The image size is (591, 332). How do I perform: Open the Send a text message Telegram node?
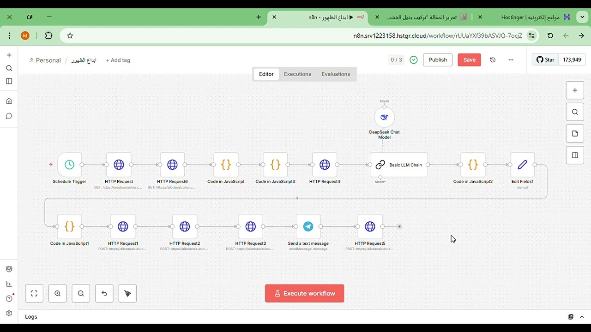(308, 226)
